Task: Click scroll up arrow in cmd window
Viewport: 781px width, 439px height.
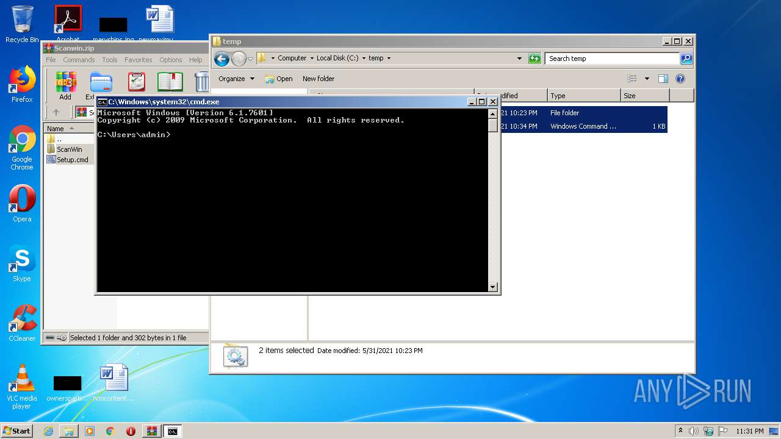Action: click(x=493, y=113)
